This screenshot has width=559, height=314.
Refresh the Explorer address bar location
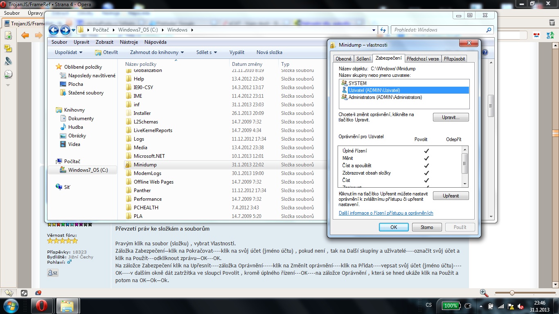click(x=383, y=30)
